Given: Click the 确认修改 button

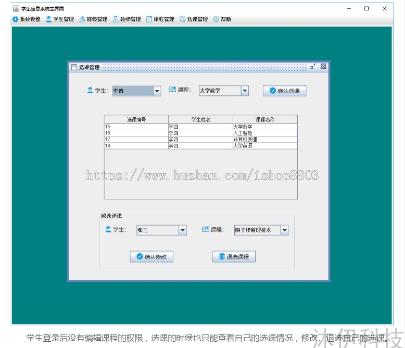Looking at the screenshot, I should click(151, 256).
